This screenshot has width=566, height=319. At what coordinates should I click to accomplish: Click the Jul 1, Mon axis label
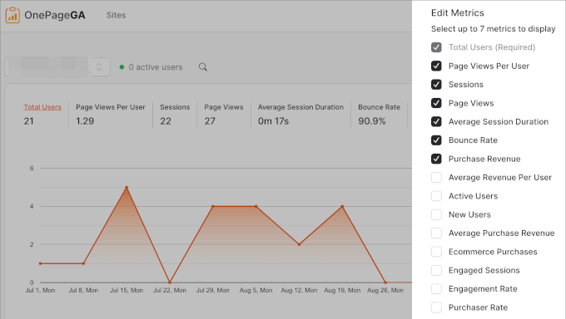coord(40,290)
